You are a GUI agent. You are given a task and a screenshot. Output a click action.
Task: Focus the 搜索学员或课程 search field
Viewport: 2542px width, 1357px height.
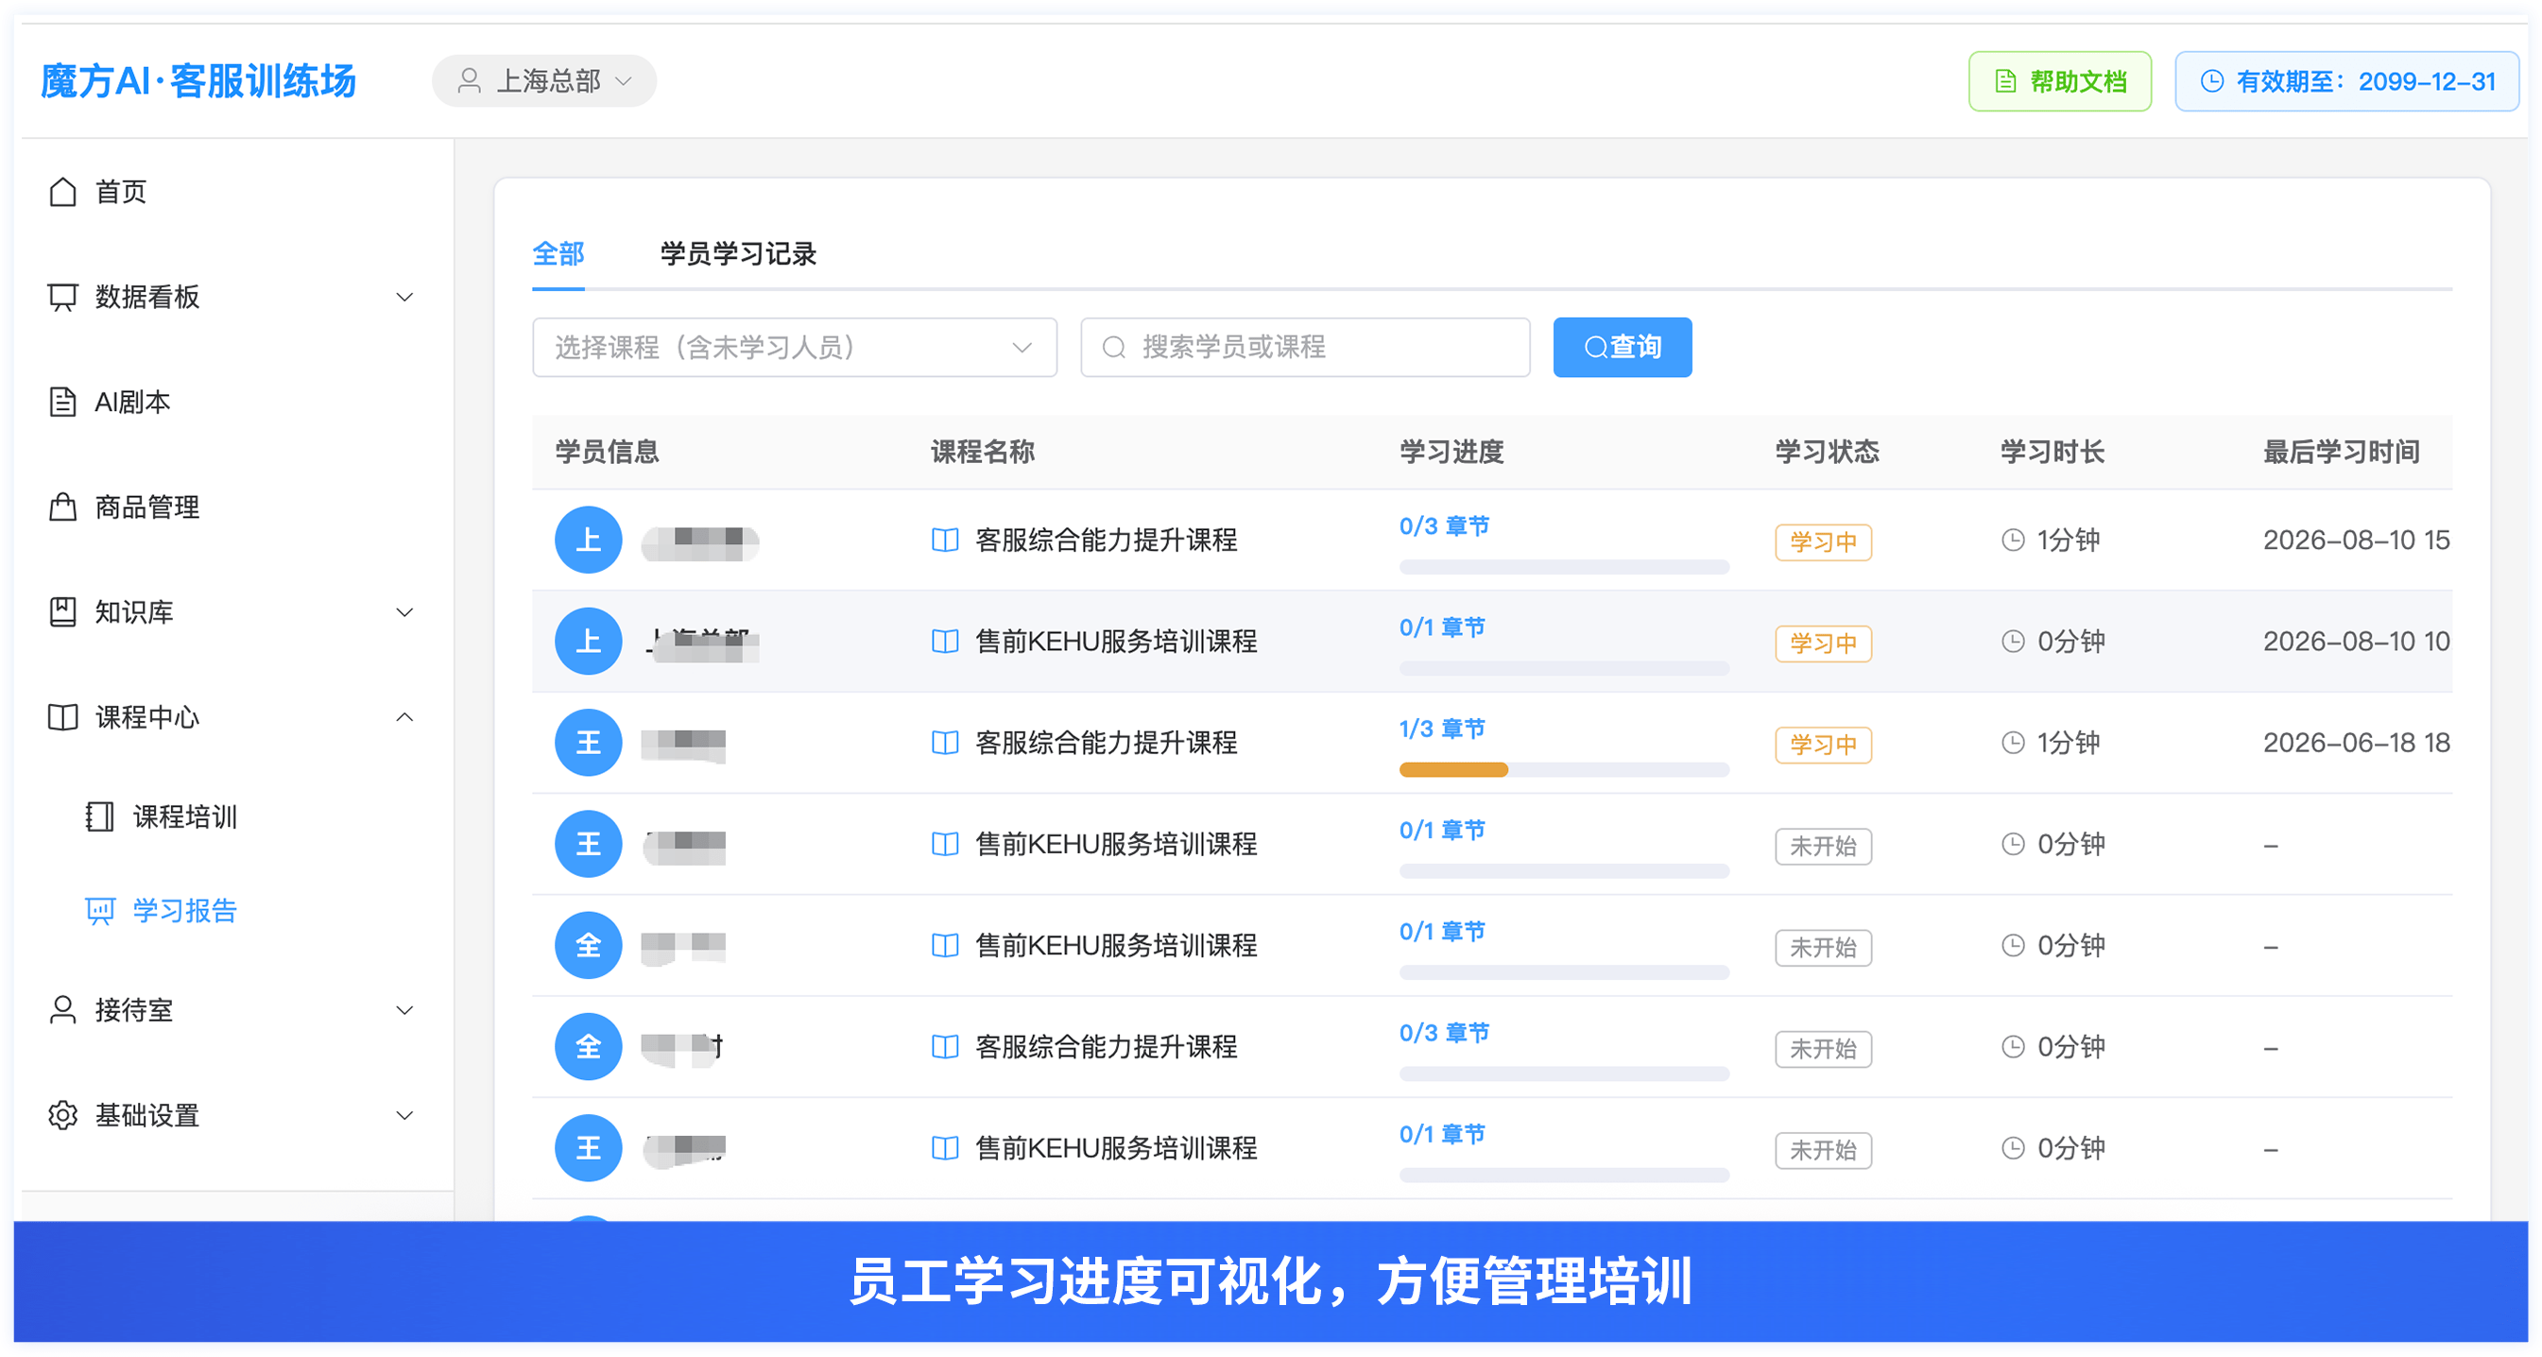coord(1306,348)
